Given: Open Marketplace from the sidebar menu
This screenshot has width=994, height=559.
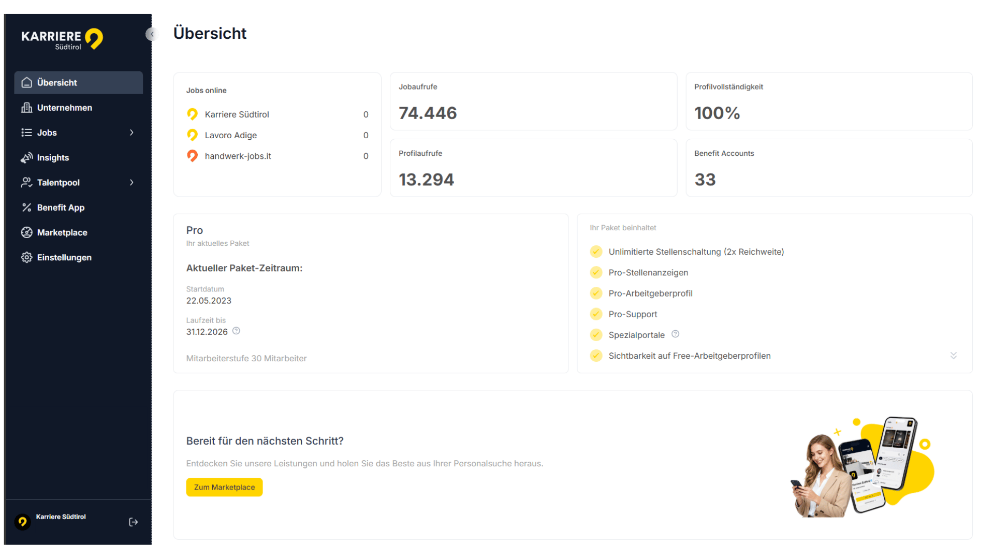Looking at the screenshot, I should [79, 232].
